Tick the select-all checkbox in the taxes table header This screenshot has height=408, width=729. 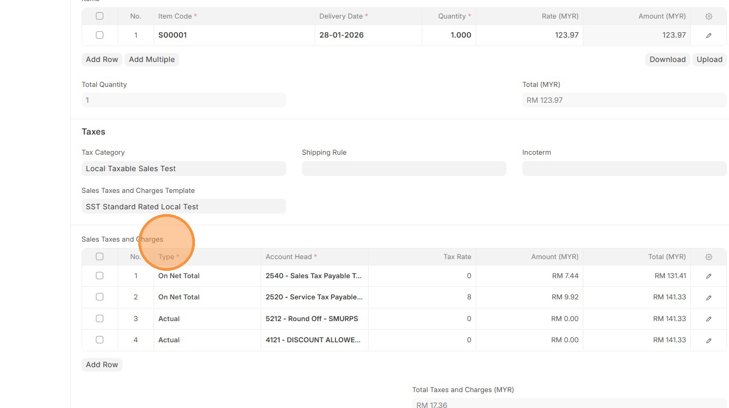[x=100, y=256]
